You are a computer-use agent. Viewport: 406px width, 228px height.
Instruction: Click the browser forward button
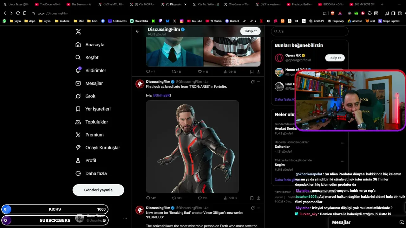(11, 13)
